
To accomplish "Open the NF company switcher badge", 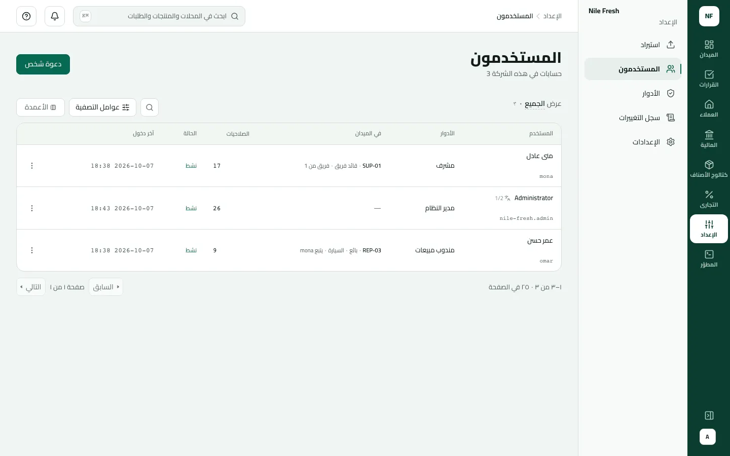I will click(x=709, y=16).
